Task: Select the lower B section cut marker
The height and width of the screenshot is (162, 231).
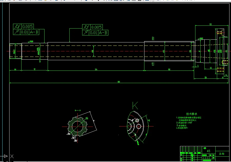Action: [x=153, y=64]
